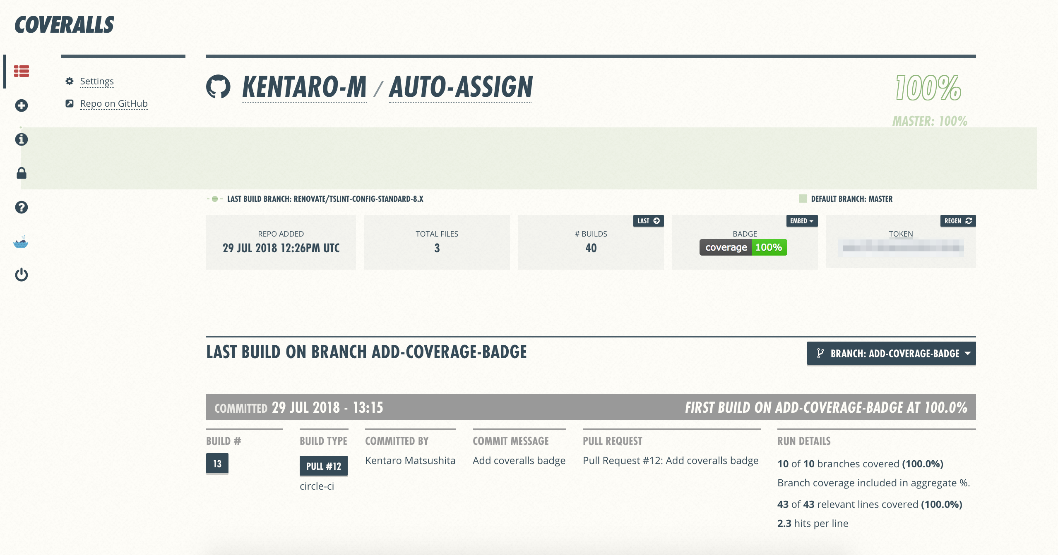1058x555 pixels.
Task: Open build number 13
Action: 217,464
